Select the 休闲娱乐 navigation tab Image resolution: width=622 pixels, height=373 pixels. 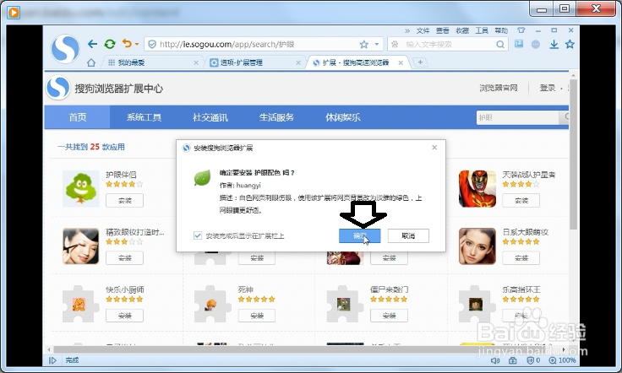coord(343,117)
